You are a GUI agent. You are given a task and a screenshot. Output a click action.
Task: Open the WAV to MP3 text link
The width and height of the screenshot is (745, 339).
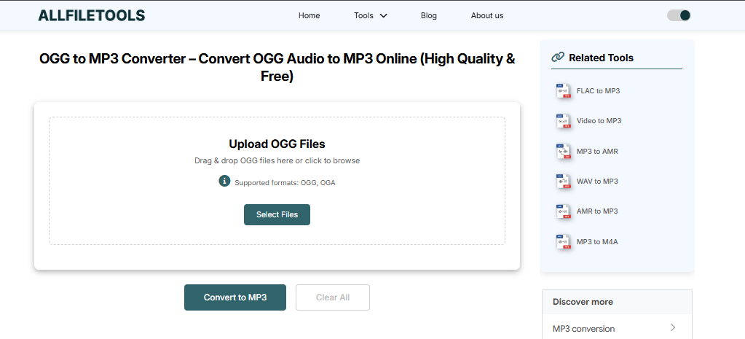point(597,182)
